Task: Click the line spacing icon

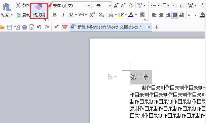Action: 191,15
